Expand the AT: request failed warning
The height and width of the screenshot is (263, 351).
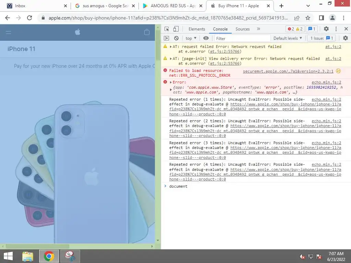point(171,47)
